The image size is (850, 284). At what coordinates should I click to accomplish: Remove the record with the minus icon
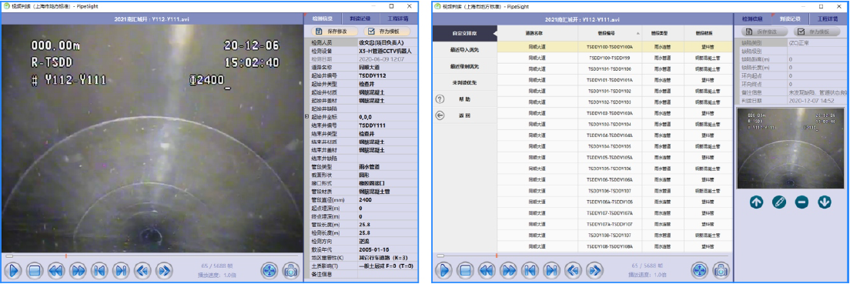[801, 202]
